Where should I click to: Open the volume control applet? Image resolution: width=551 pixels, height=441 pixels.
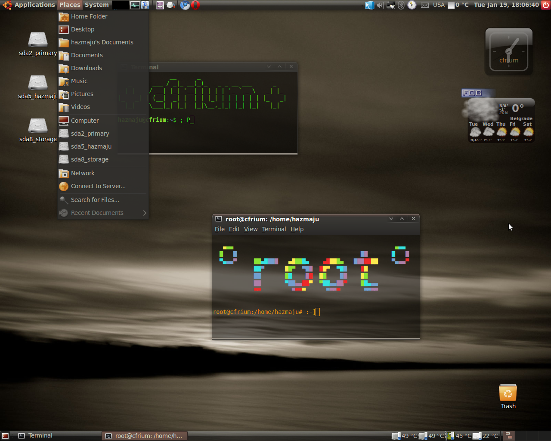pos(380,5)
